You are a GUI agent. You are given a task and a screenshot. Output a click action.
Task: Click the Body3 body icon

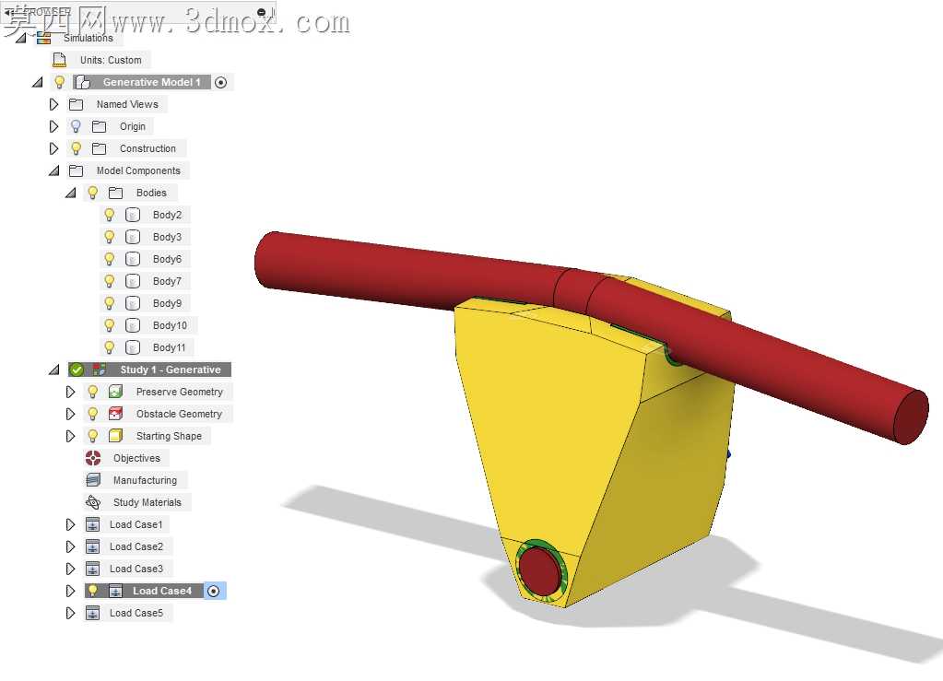133,237
